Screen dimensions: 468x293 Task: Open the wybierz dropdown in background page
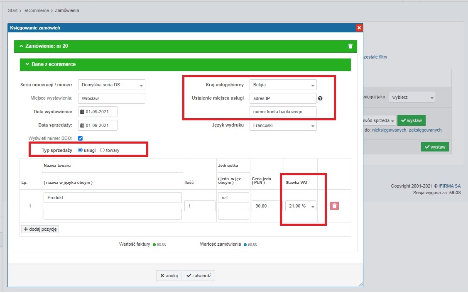[x=412, y=97]
